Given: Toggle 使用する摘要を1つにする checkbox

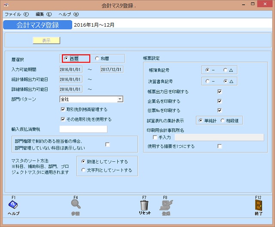Looking at the screenshot, I should (x=220, y=146).
